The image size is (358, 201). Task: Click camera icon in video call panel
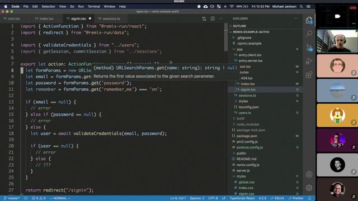[x=337, y=16]
